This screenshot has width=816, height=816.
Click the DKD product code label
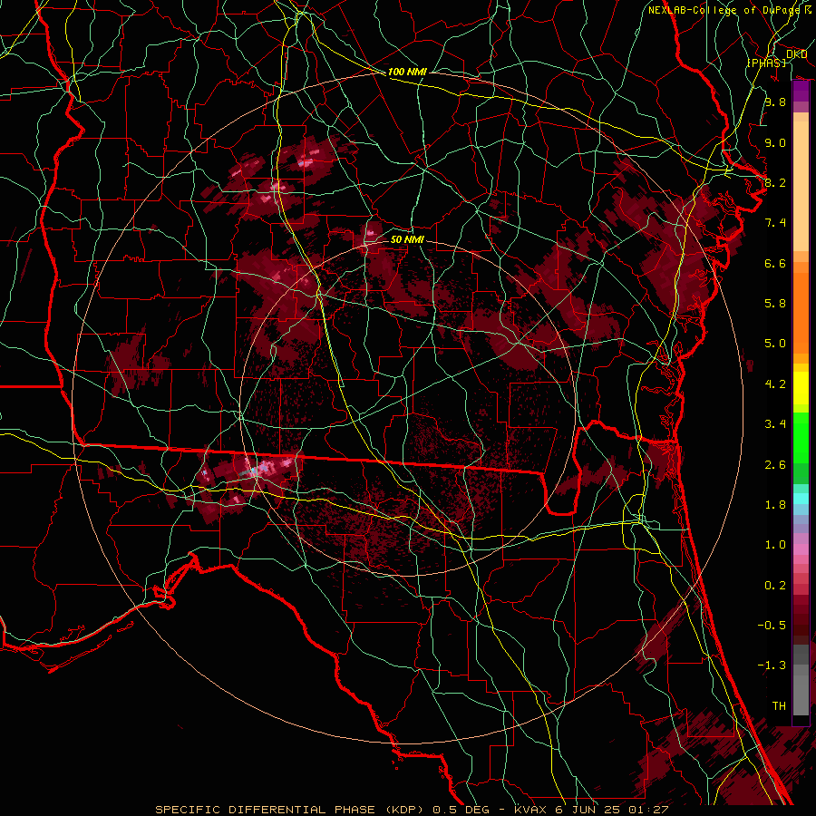[x=796, y=54]
